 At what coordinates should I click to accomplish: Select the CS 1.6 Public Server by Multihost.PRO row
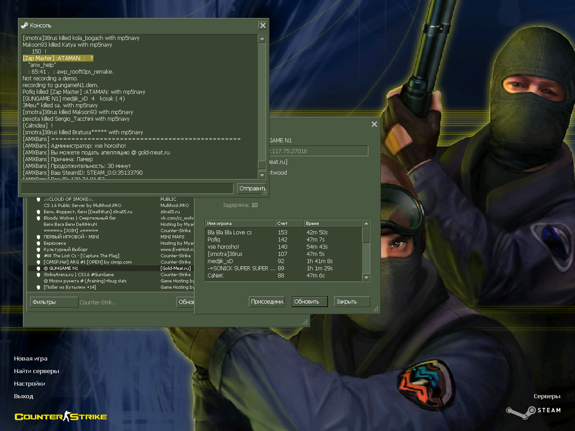[111, 206]
